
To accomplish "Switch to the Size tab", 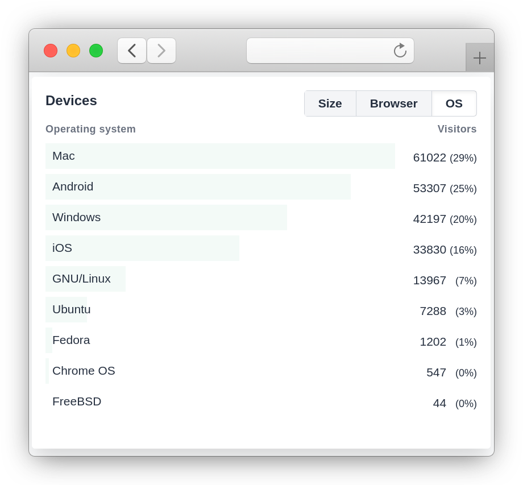I will pos(330,103).
